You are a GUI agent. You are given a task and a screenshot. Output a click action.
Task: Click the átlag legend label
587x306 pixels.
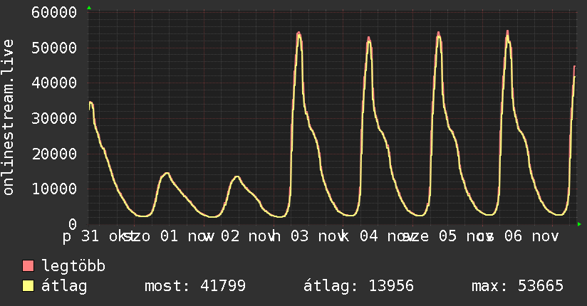pos(64,287)
